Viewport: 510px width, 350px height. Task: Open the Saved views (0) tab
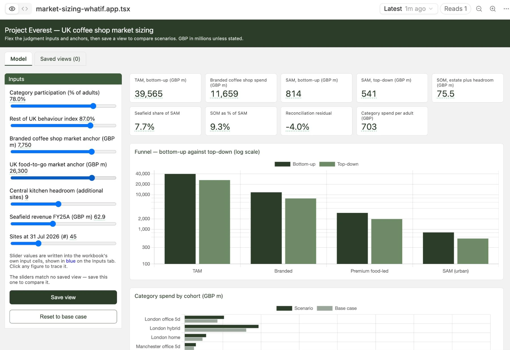tap(60, 59)
